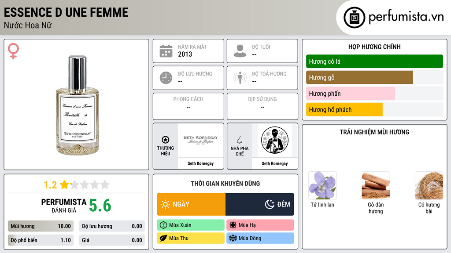The image size is (451, 253).
Task: Click the last grey rating star
Action: [105, 184]
